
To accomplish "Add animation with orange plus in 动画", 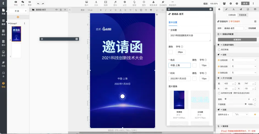I will [255, 114].
